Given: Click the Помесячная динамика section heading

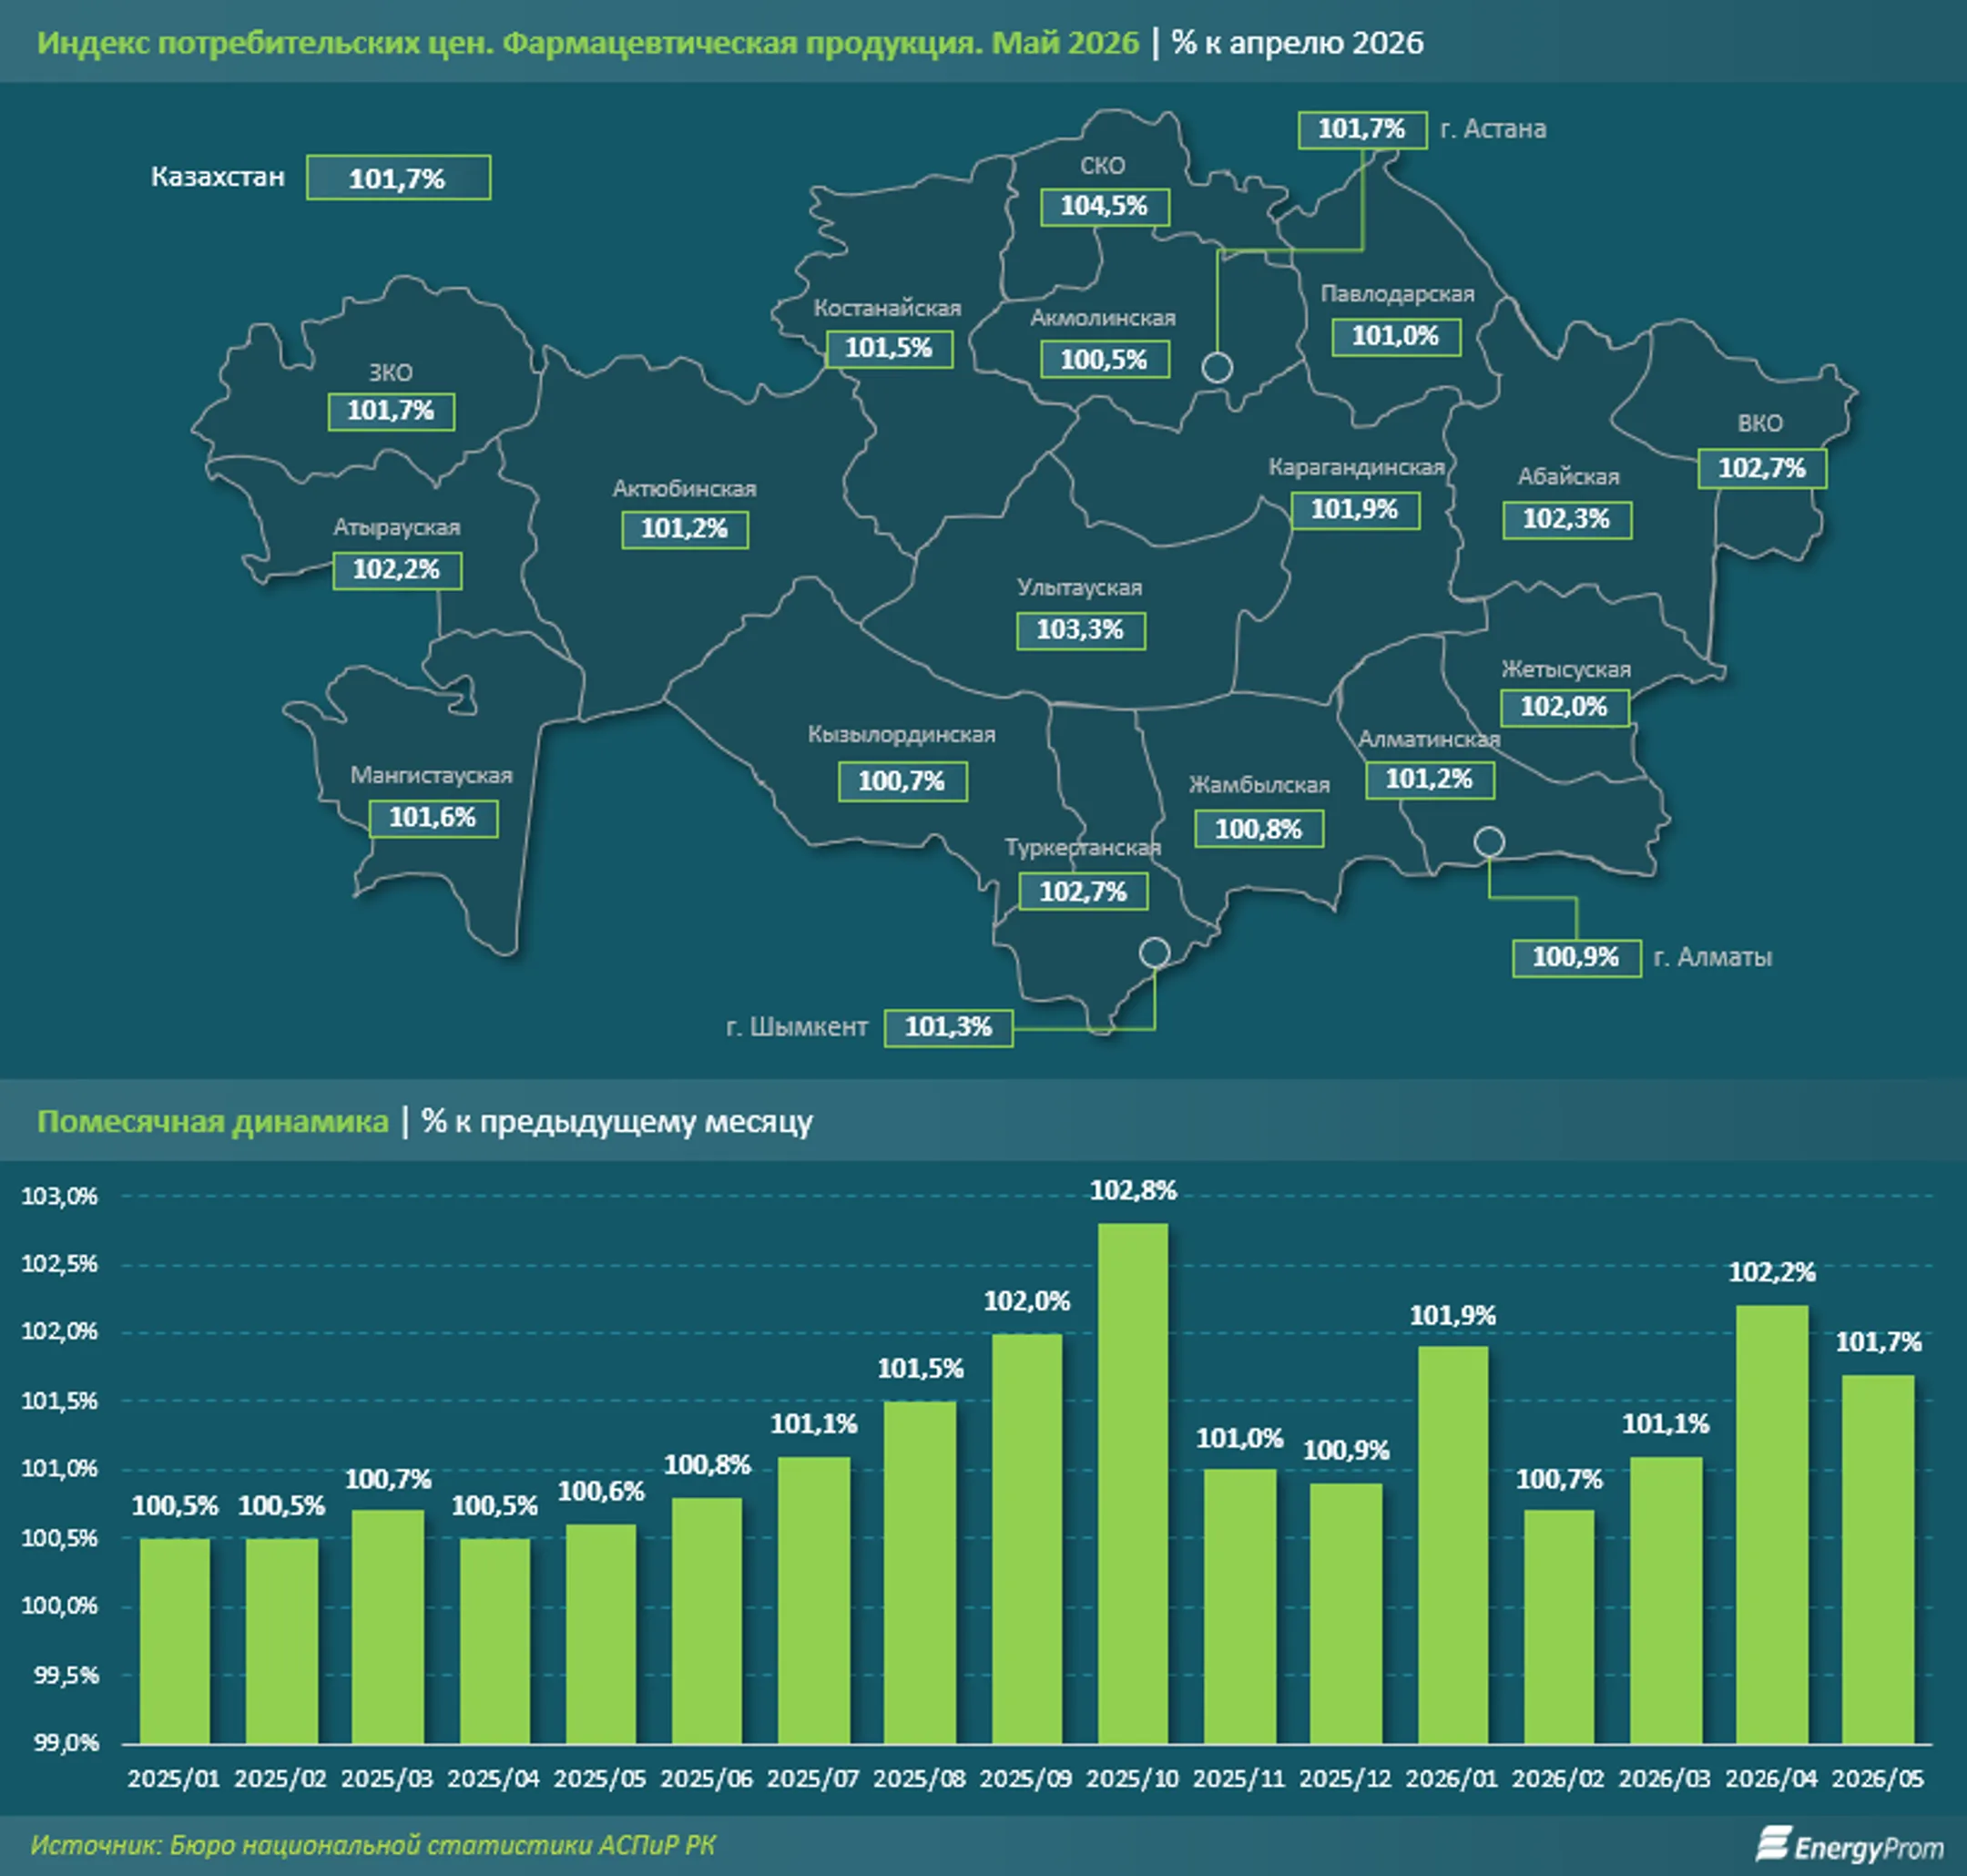Looking at the screenshot, I should point(212,1121).
